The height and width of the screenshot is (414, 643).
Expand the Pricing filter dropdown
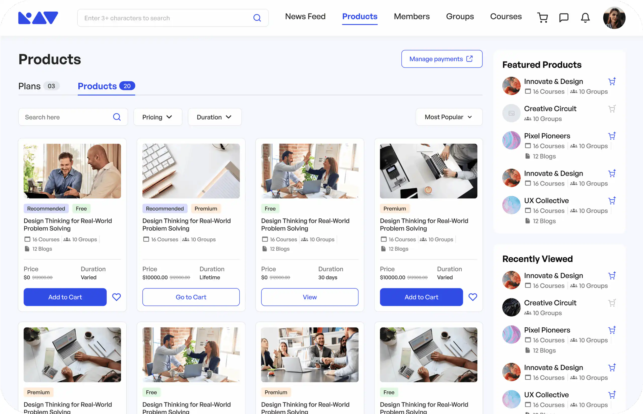tap(158, 117)
